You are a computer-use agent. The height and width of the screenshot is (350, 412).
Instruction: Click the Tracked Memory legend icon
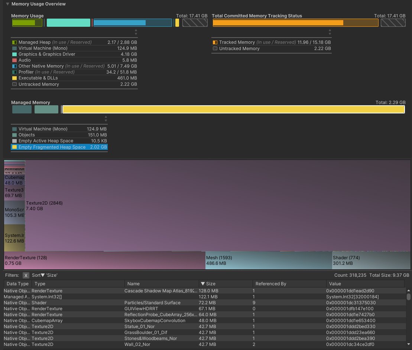(x=215, y=42)
